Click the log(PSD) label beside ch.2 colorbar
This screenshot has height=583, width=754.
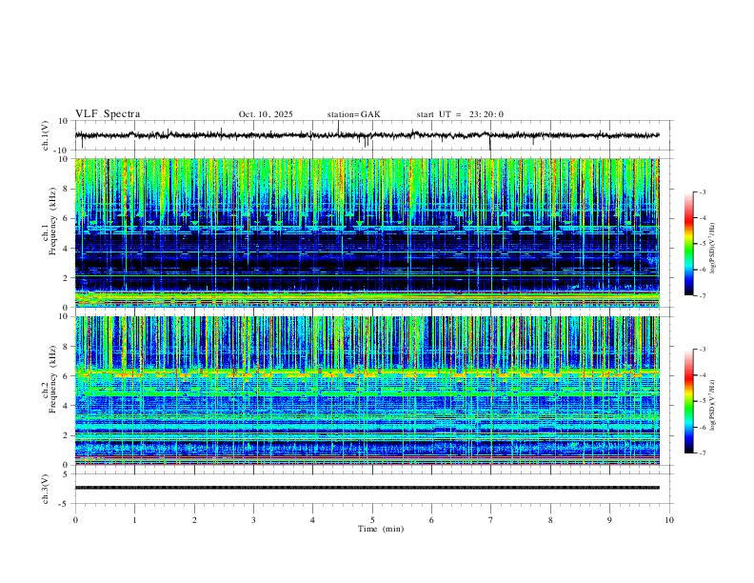[x=712, y=405]
